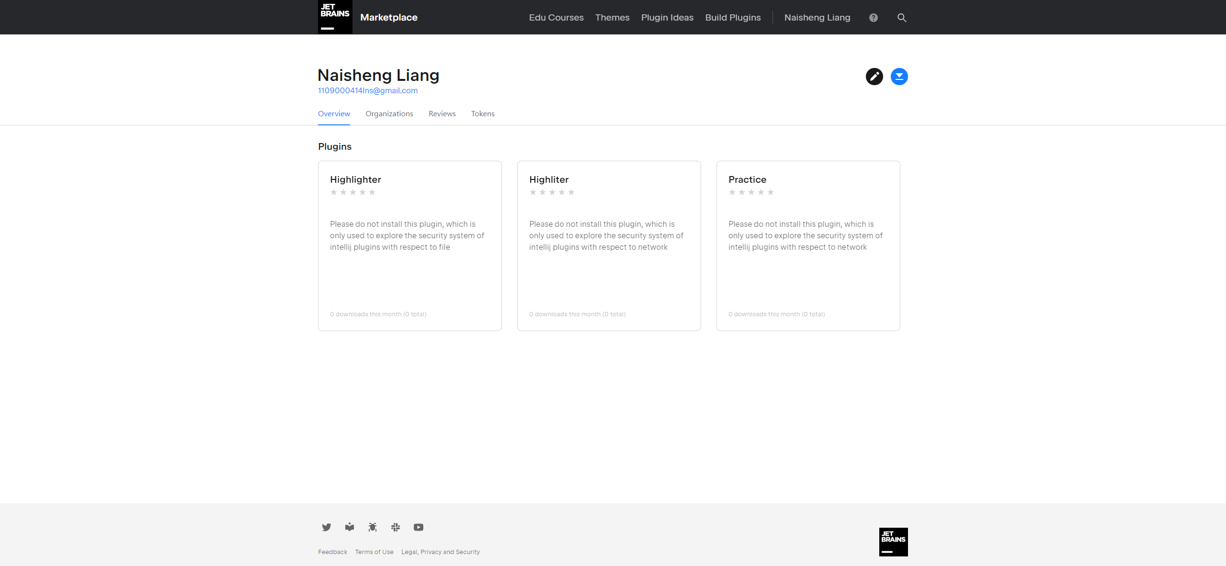Select the Overview tab
1226x566 pixels.
(334, 114)
